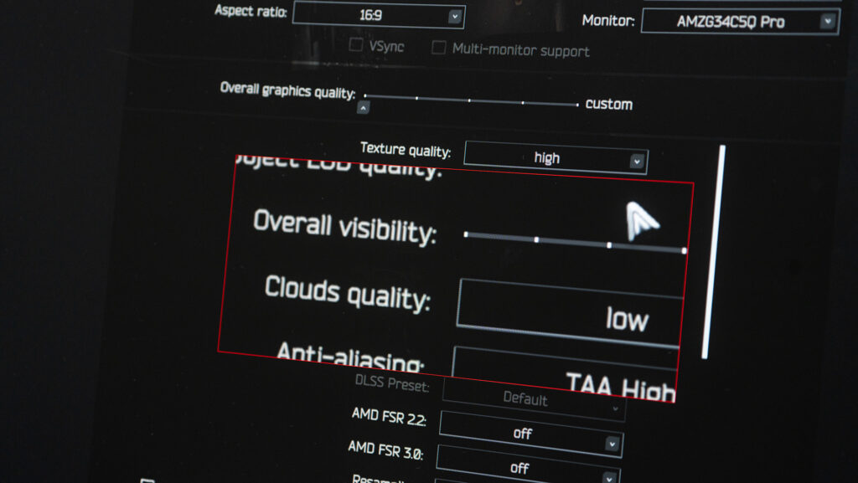858x483 pixels.
Task: Open the Texture quality field showing high
Action: pyautogui.click(x=545, y=157)
